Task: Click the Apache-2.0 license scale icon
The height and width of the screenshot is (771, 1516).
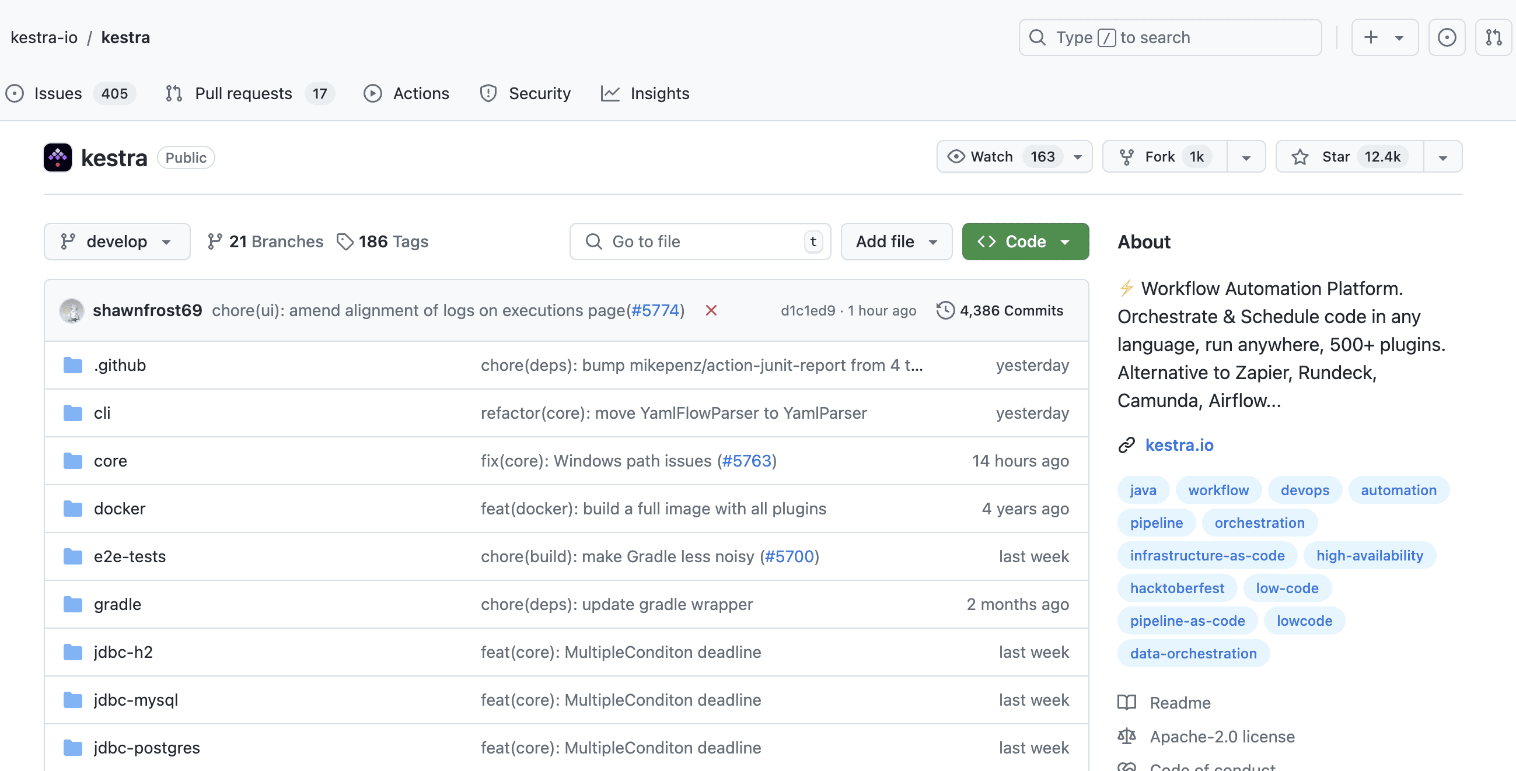Action: [1126, 737]
